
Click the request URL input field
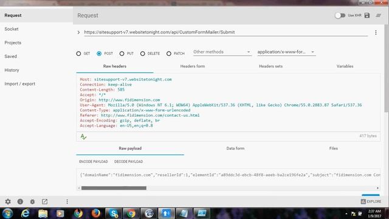tap(225, 32)
